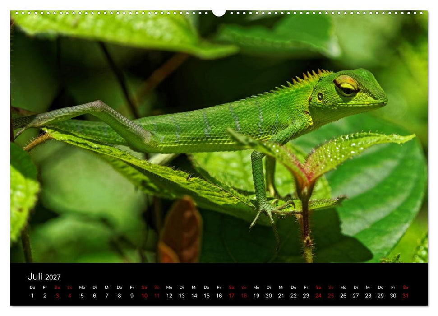Select date 13 in the calendar

point(182,296)
